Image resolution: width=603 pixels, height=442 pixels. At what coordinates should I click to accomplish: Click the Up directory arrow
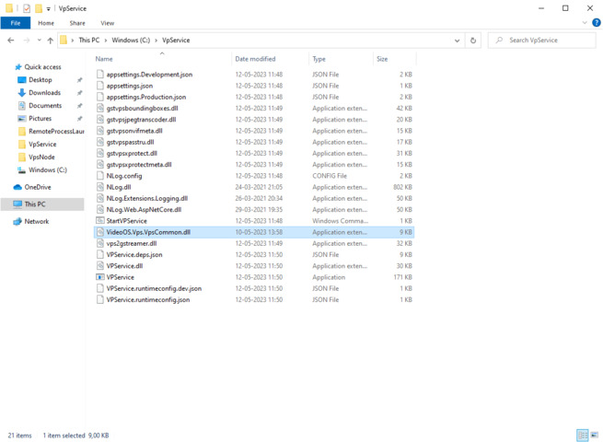point(51,41)
